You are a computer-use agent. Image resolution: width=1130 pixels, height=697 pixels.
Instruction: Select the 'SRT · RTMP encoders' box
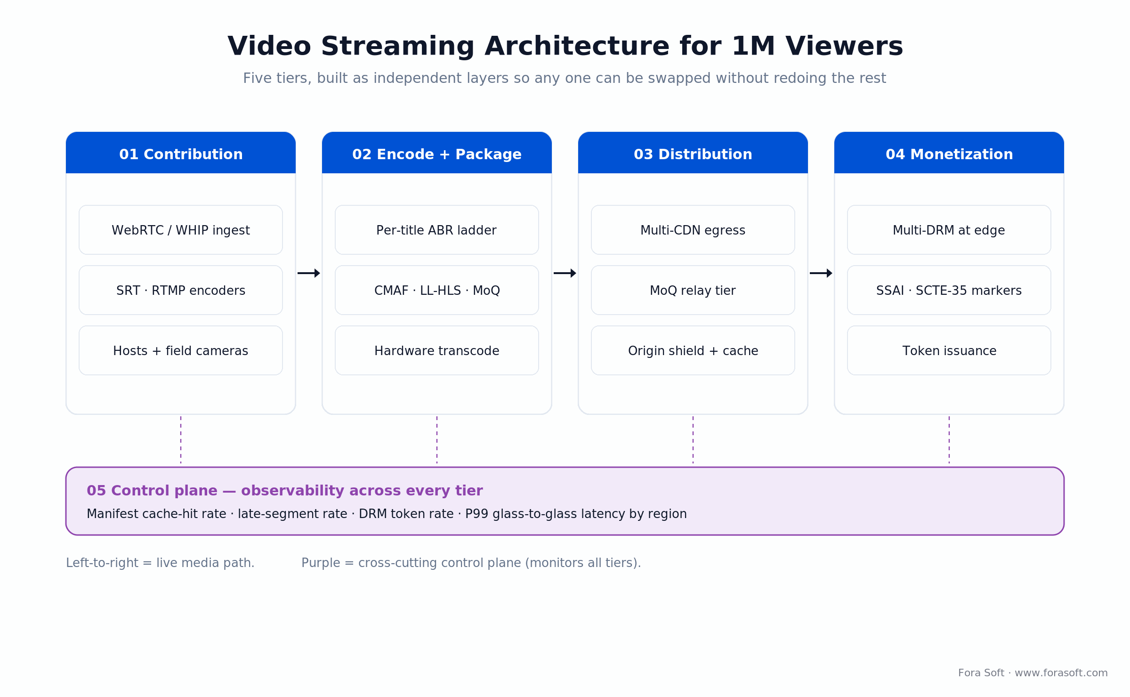point(181,290)
